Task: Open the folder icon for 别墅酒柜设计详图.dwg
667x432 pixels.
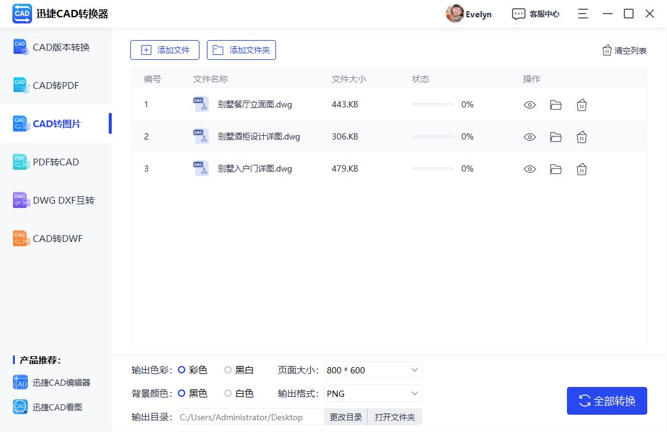Action: [x=555, y=137]
